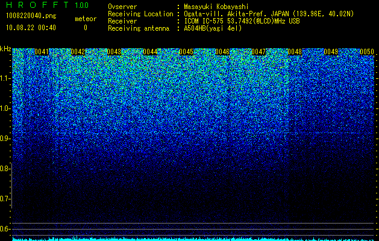The height and width of the screenshot is (241, 379).
Task: Click the 0050 time marker
Action: point(367,52)
